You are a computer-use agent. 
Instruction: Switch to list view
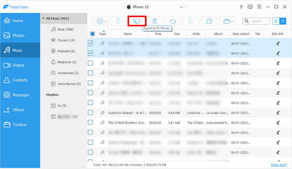(283, 21)
